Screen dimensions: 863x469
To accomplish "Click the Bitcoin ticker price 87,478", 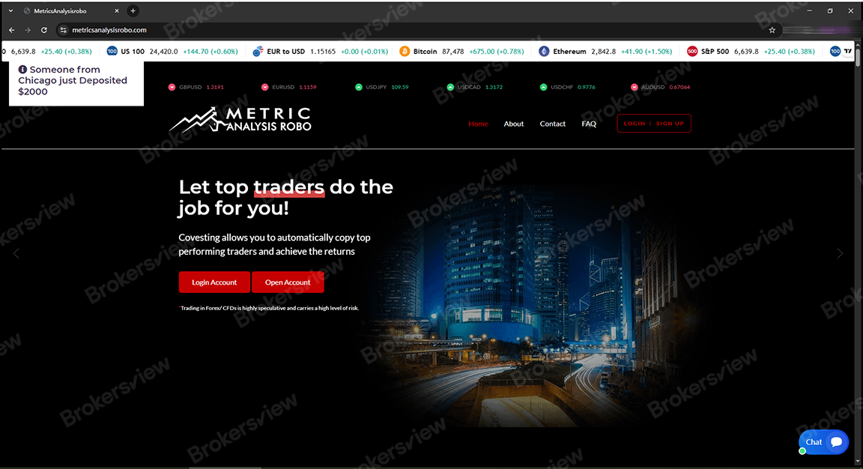I will click(x=453, y=51).
